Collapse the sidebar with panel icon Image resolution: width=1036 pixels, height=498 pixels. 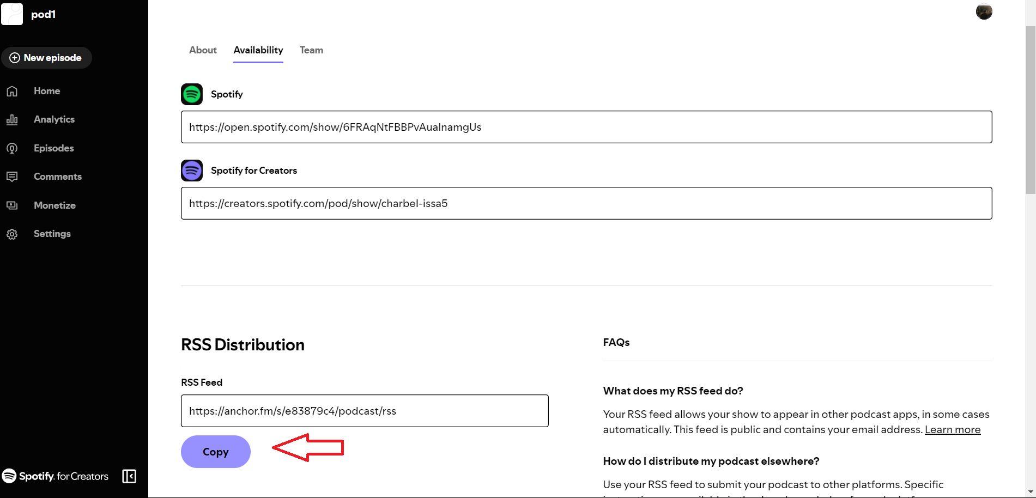[x=129, y=476]
